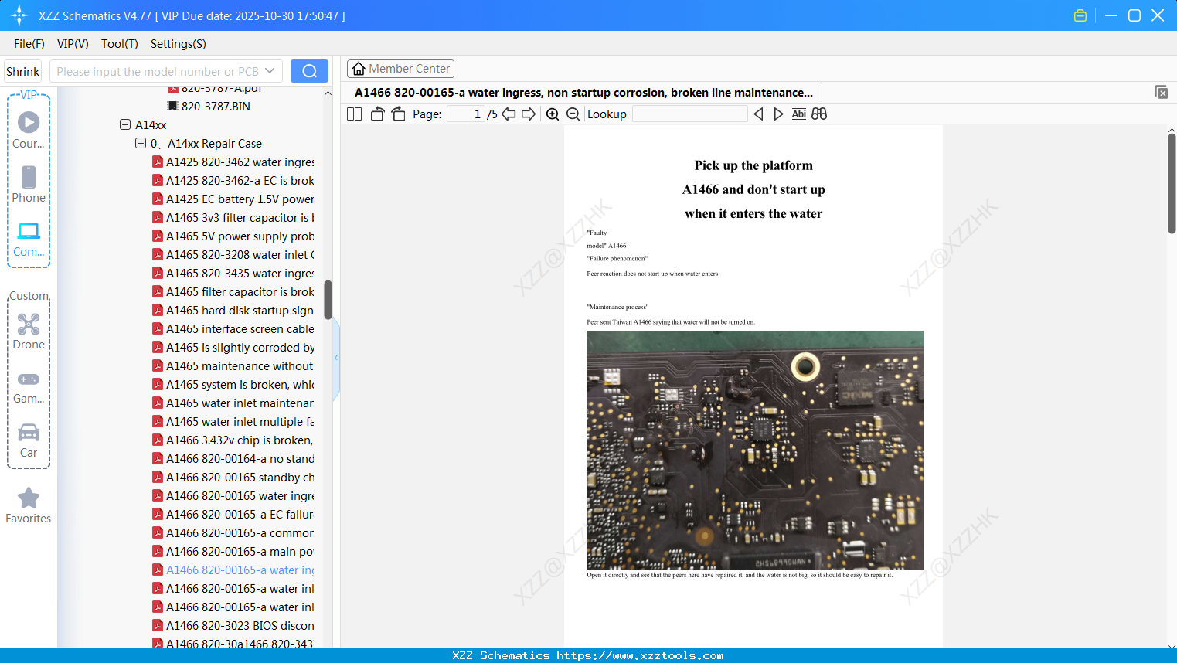The image size is (1177, 663).
Task: Click the file tree vertical scrollbar thumb
Action: pos(328,300)
